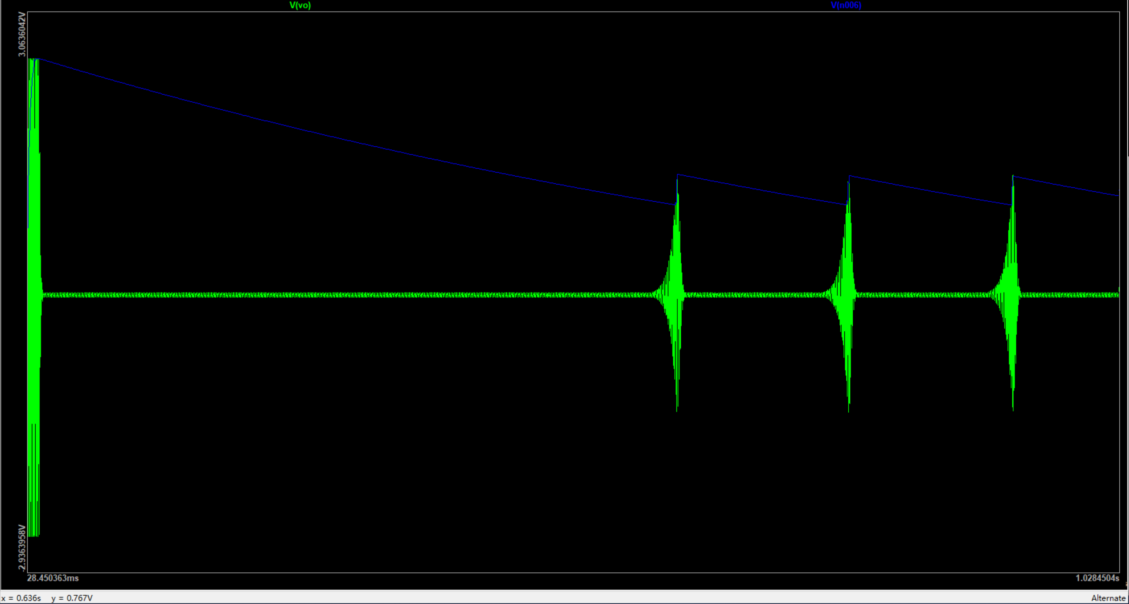Viewport: 1129px width, 604px height.
Task: Click the Alternate indicator in status bar
Action: (x=1108, y=598)
